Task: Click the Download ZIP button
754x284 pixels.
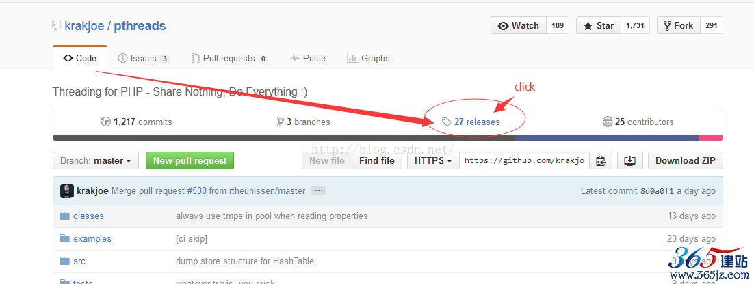Action: pos(685,160)
